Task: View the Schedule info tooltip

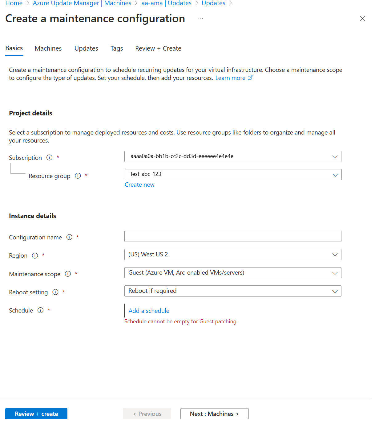Action: (40, 310)
